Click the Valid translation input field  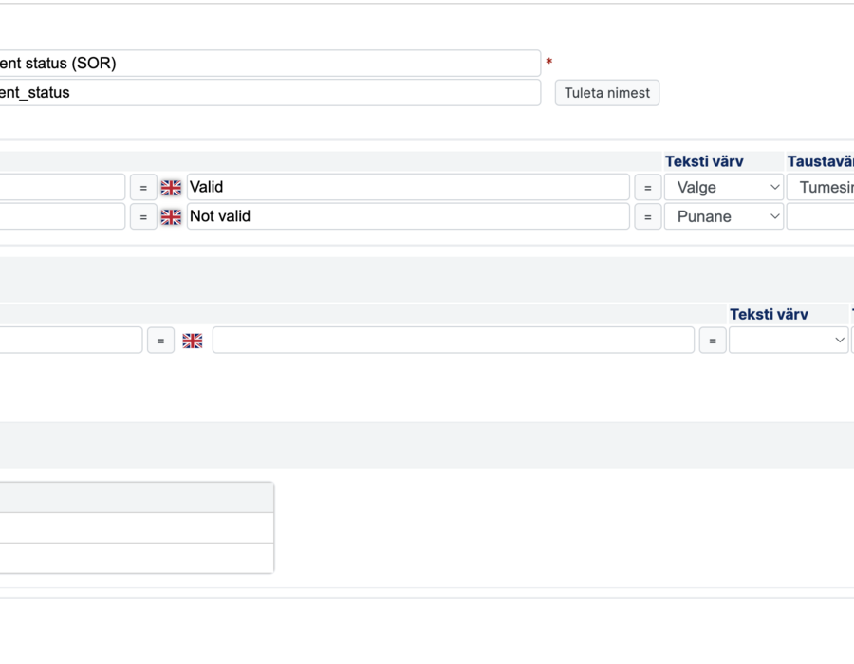pos(408,187)
